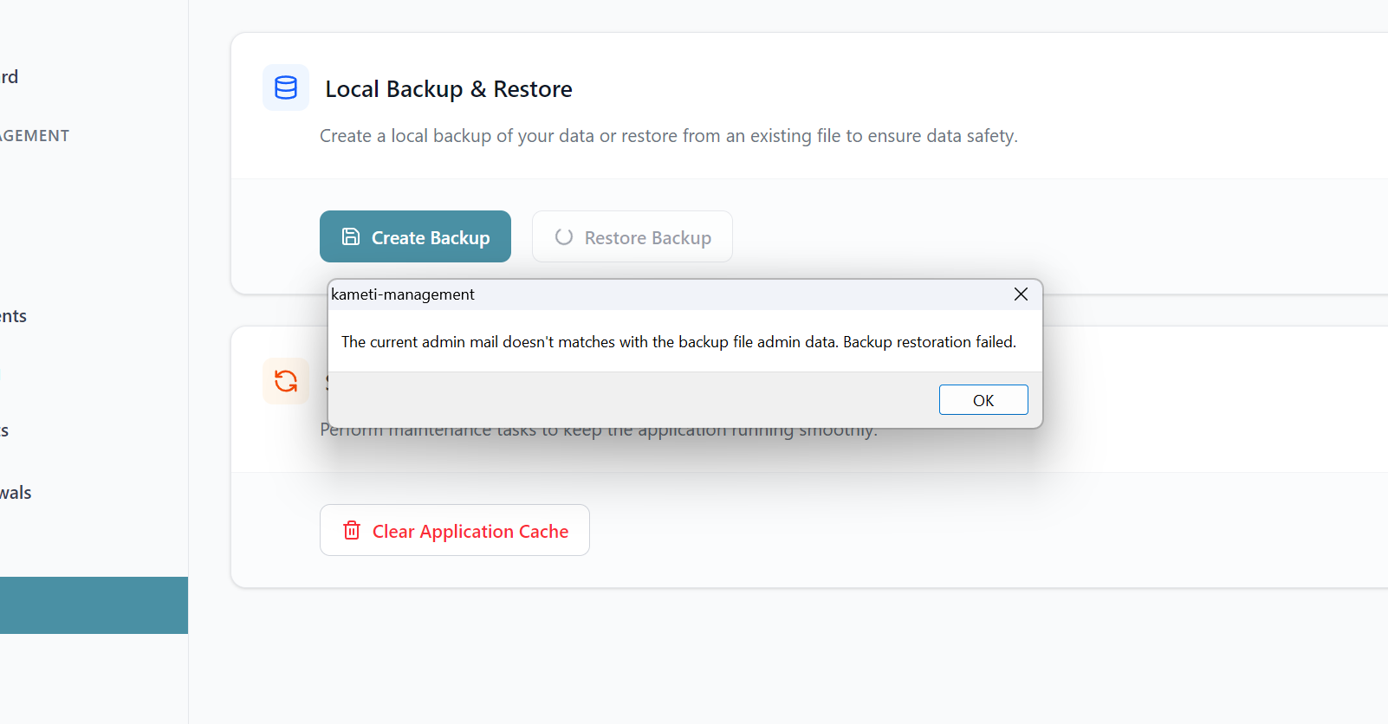Click the Local Backup & Restore heading
The height and width of the screenshot is (724, 1388).
449,89
